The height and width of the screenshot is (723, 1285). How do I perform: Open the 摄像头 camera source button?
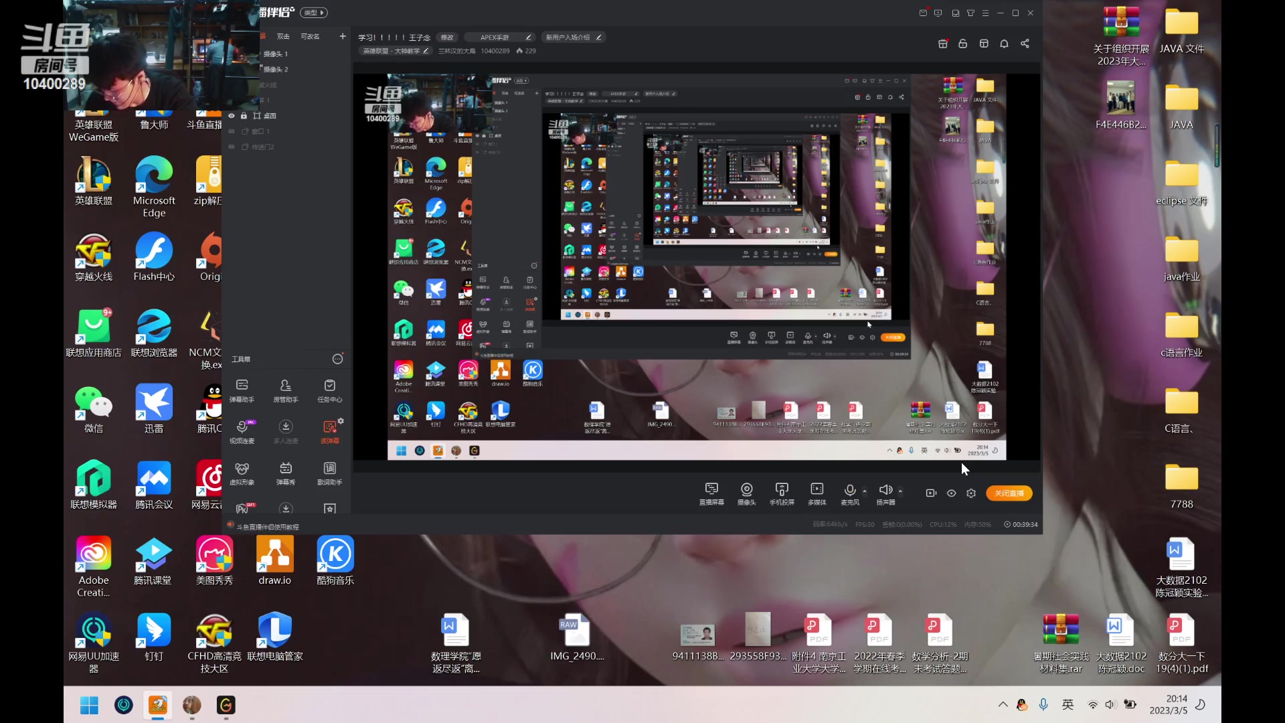[746, 494]
